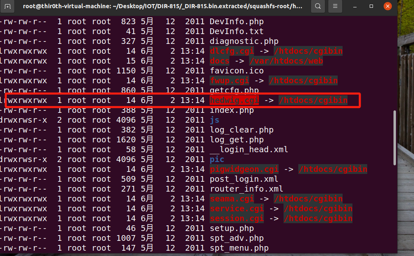
Task: Click the /htdocs/cgibin target of hedwig.cgi
Action: (x=313, y=100)
